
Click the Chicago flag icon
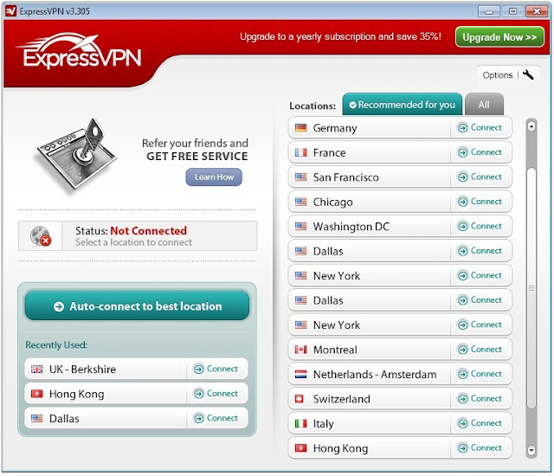coord(300,202)
